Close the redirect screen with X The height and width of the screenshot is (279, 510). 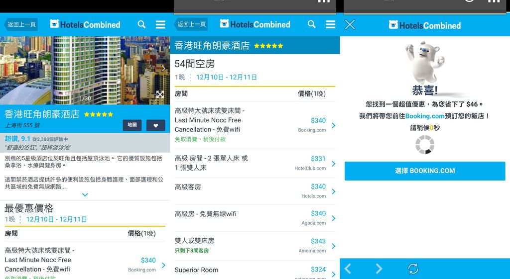click(x=350, y=25)
